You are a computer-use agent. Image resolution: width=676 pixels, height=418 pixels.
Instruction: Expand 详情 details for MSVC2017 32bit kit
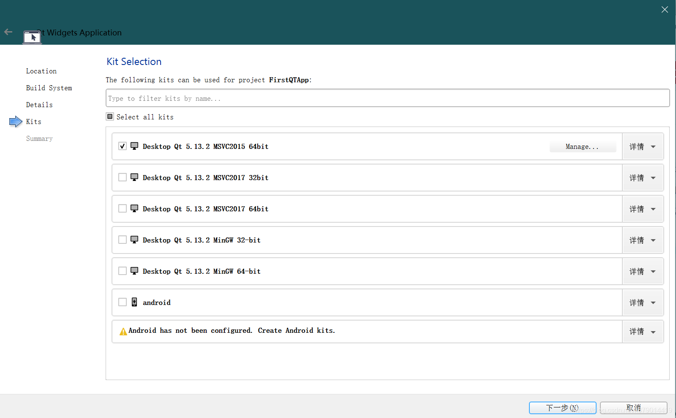pyautogui.click(x=643, y=178)
